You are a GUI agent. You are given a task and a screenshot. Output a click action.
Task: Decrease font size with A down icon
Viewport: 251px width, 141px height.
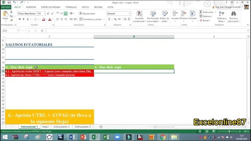pos(52,14)
